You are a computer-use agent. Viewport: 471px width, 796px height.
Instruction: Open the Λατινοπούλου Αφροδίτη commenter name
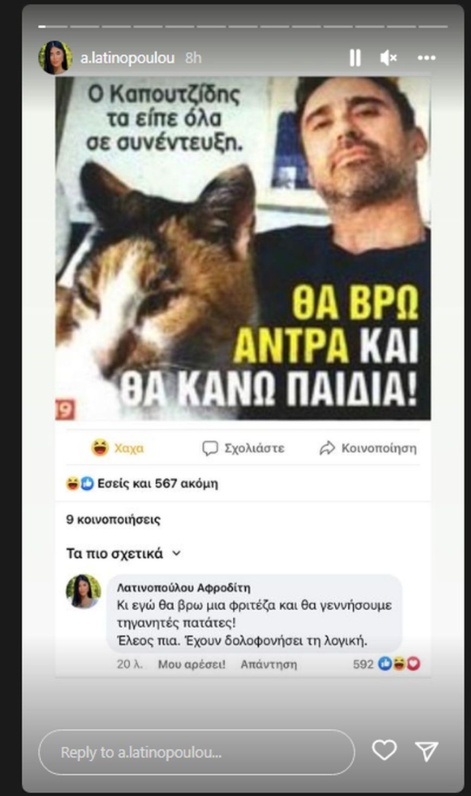(184, 588)
